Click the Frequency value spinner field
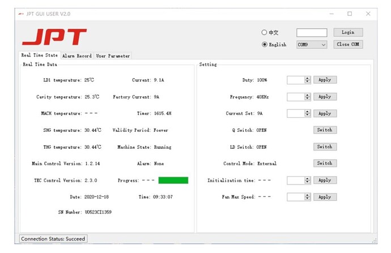The height and width of the screenshot is (253, 391). [299, 97]
